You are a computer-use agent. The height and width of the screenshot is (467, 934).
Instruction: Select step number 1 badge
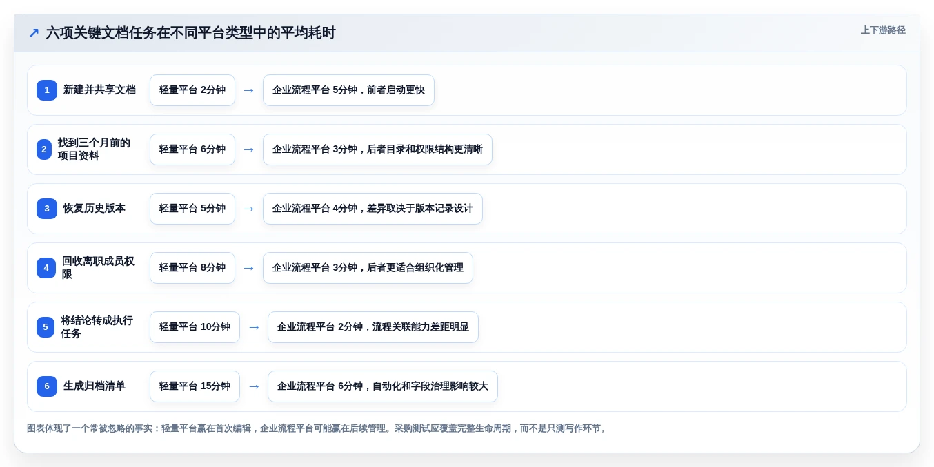click(x=47, y=90)
